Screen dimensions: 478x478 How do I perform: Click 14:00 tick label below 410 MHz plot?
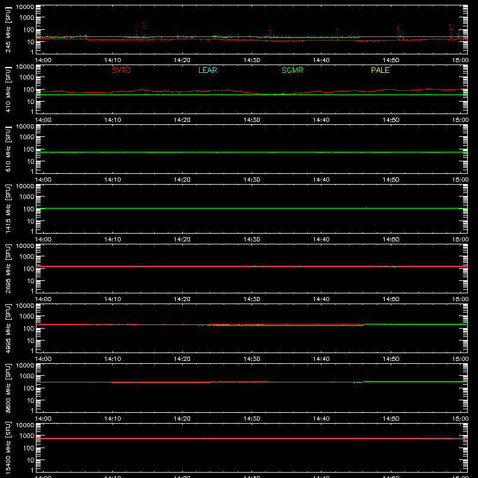(43, 120)
